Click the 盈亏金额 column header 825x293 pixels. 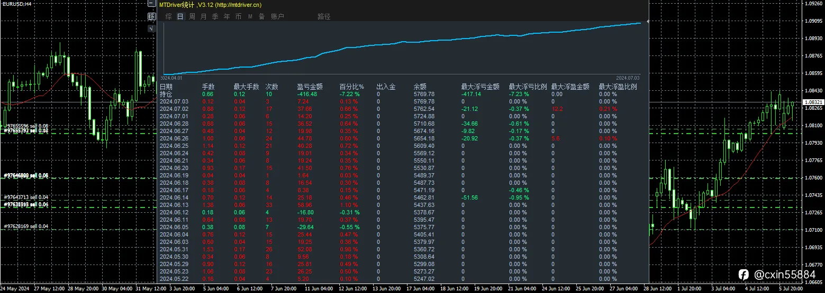310,87
